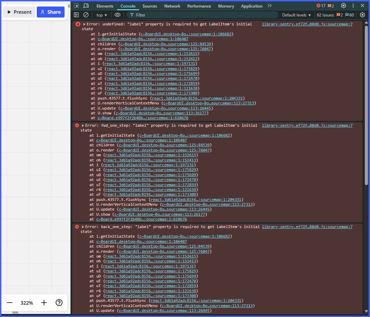The width and height of the screenshot is (370, 317).
Task: Open the help question mark icon
Action: point(59,303)
